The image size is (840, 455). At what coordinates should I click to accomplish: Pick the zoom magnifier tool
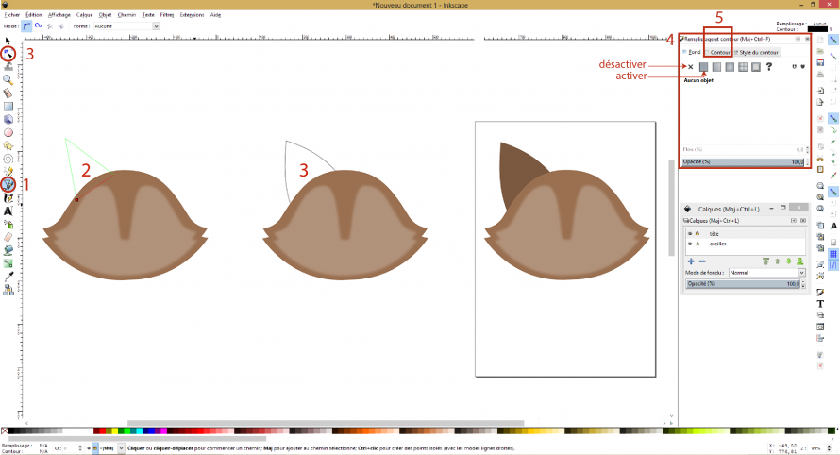(8, 80)
